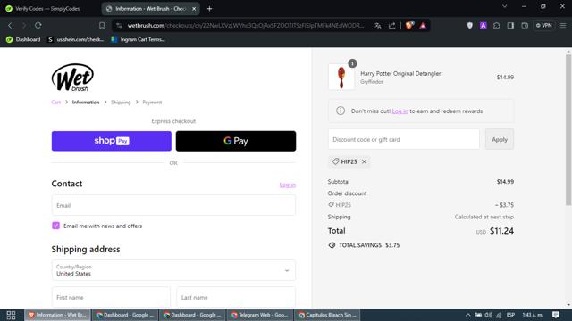This screenshot has width=572, height=321.
Task: Click the Total amount $11.24
Action: point(501,231)
